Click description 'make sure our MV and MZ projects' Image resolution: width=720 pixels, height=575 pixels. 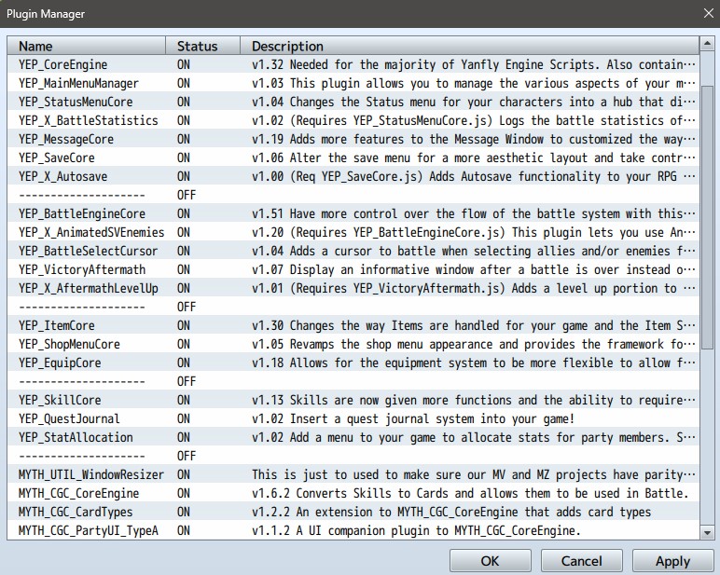pyautogui.click(x=474, y=474)
